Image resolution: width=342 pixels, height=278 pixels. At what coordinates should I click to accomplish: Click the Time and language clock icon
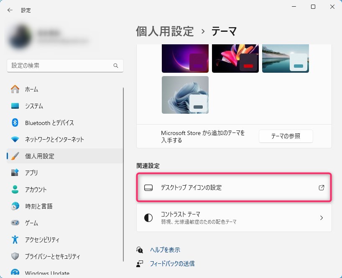click(x=15, y=206)
